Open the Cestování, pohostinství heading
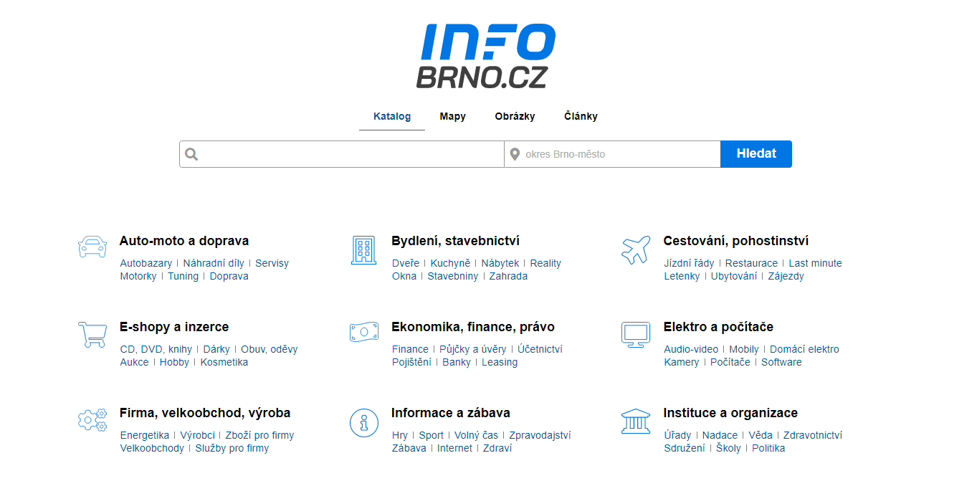977x481 pixels. [x=736, y=241]
